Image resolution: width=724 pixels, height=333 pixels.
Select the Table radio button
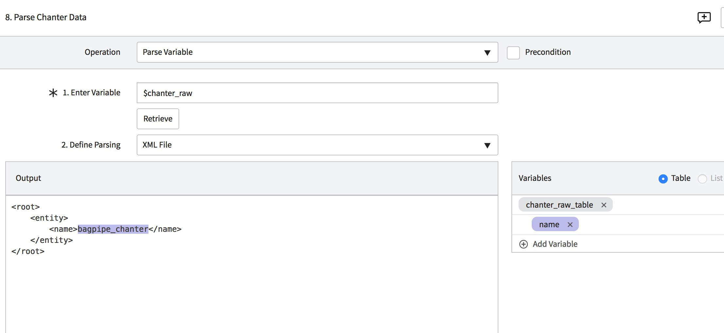pyautogui.click(x=663, y=179)
